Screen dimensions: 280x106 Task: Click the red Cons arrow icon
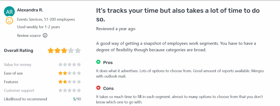98,88
